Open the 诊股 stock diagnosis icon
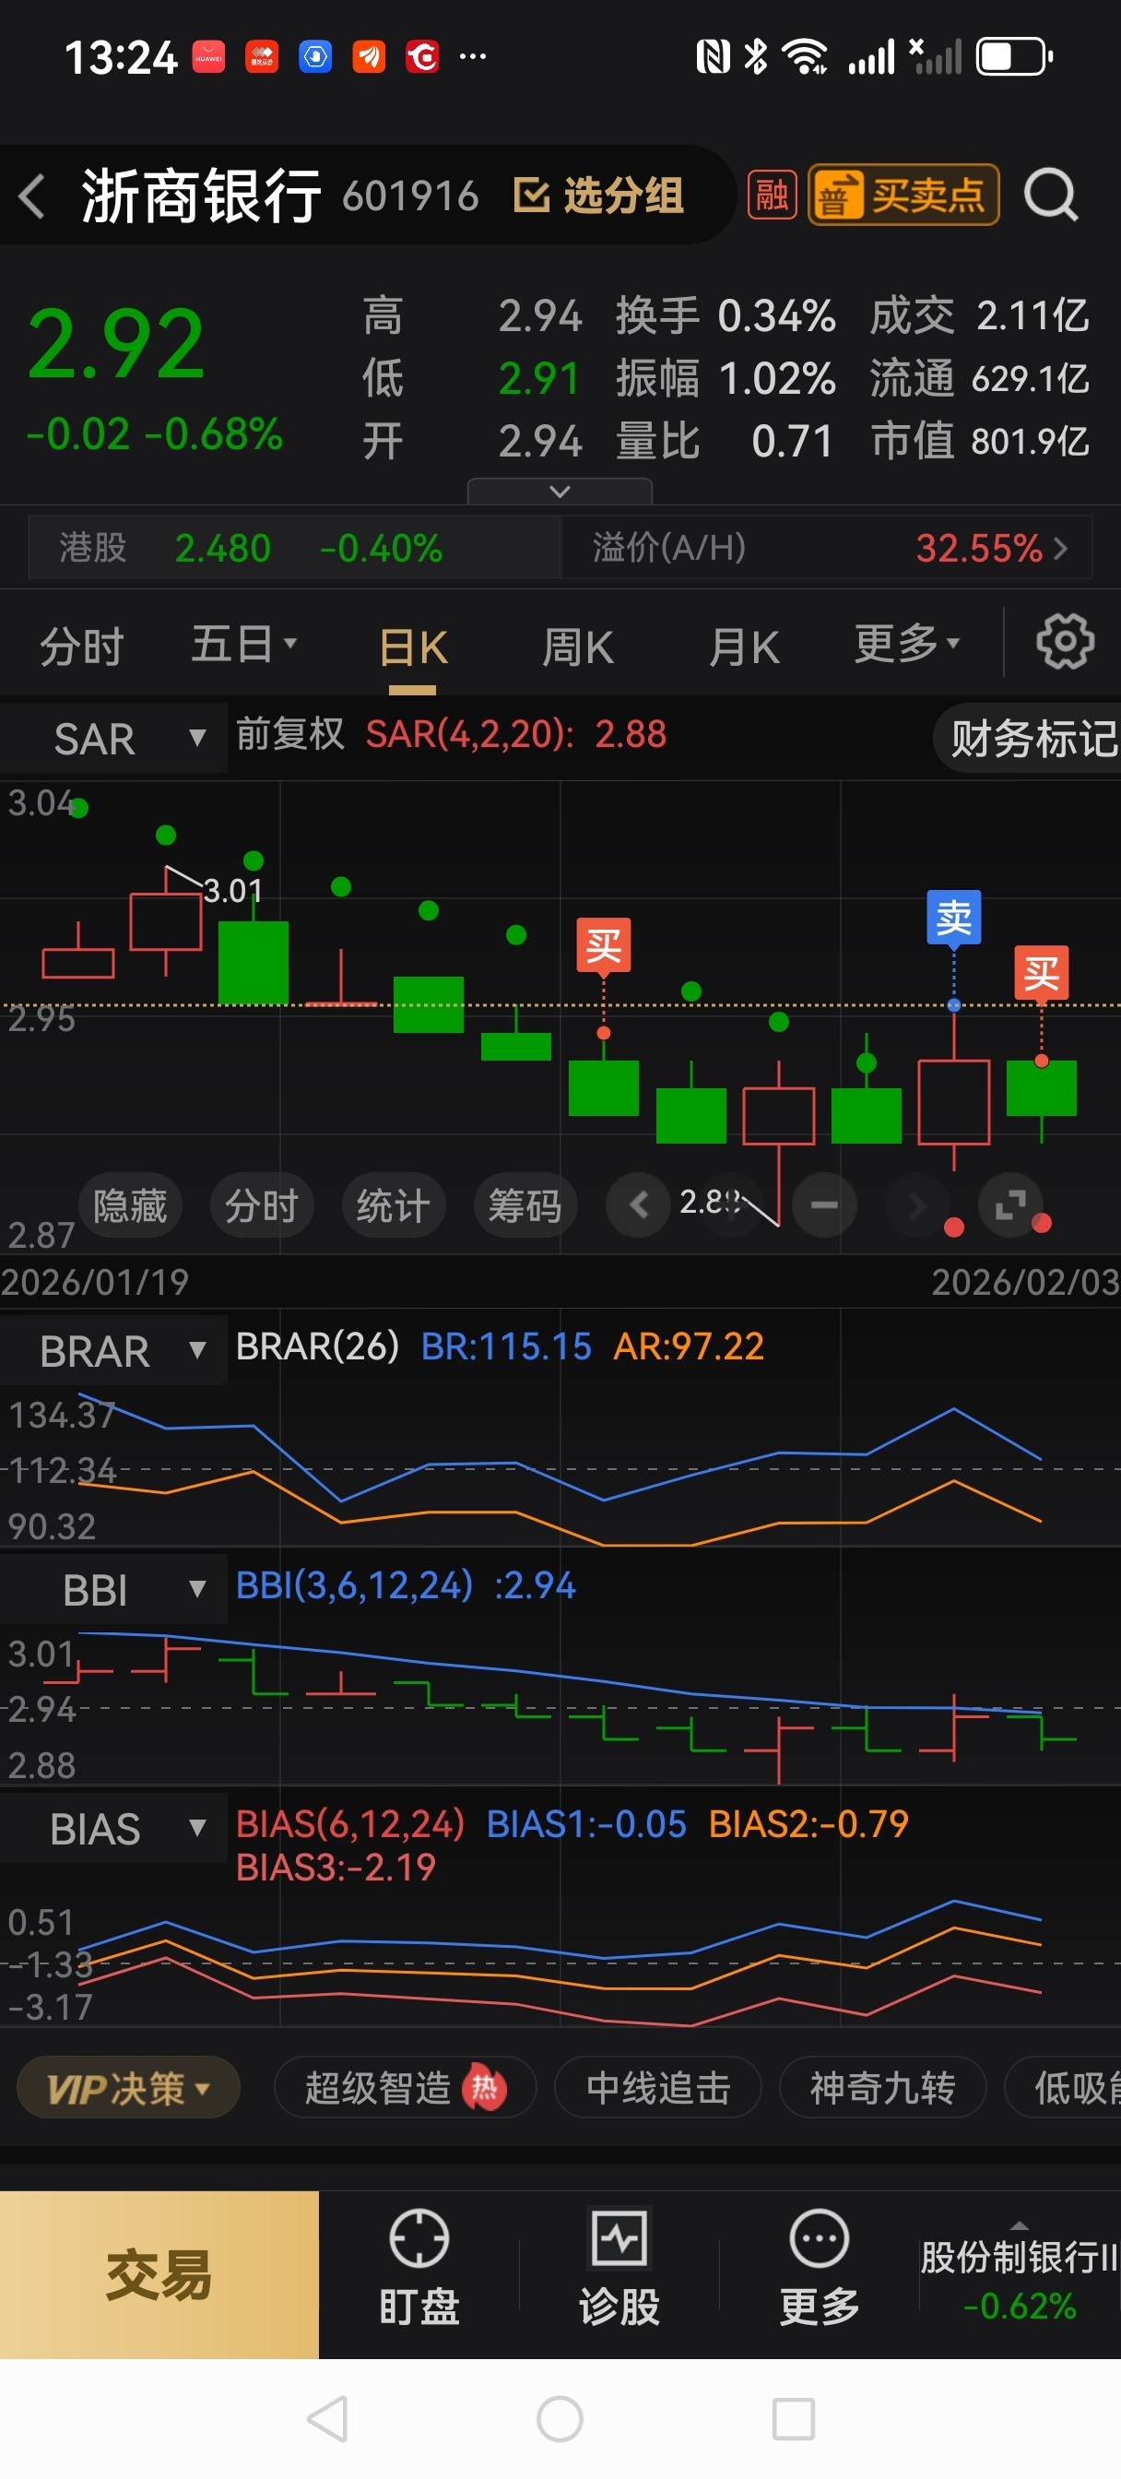This screenshot has width=1121, height=2479. pyautogui.click(x=619, y=2267)
